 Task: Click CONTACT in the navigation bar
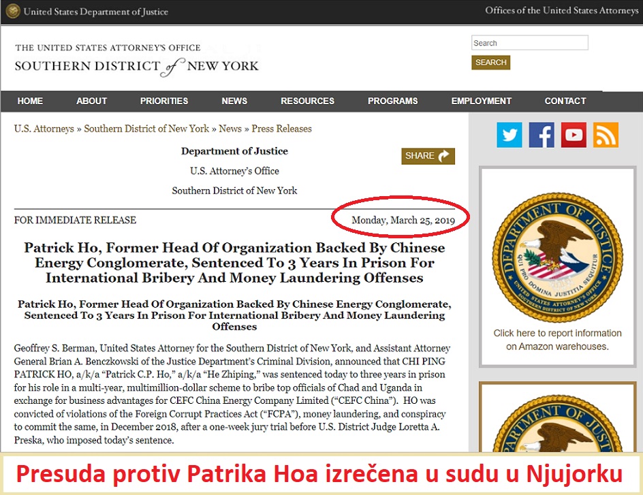[x=565, y=101]
